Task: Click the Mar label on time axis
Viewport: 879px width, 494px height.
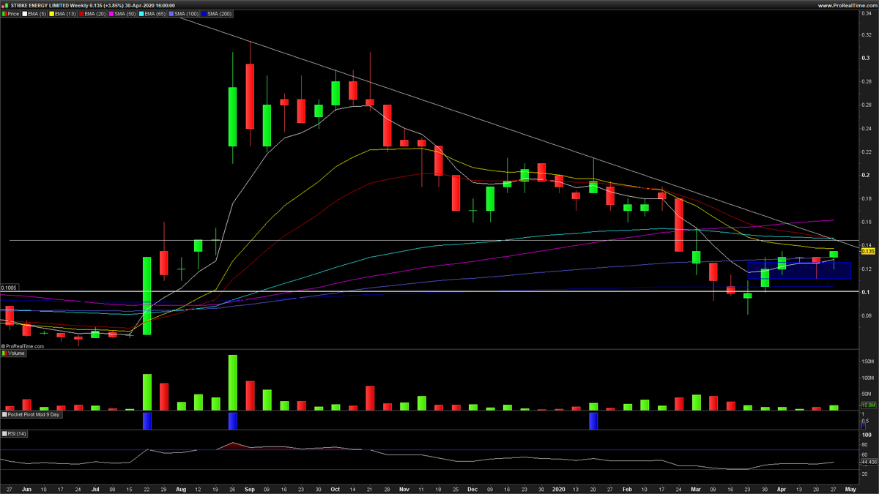Action: coord(696,487)
